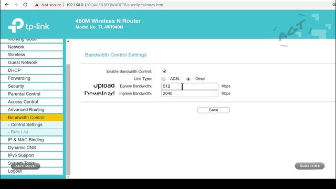Click the browser forward arrow
The image size is (336, 189).
16,5
